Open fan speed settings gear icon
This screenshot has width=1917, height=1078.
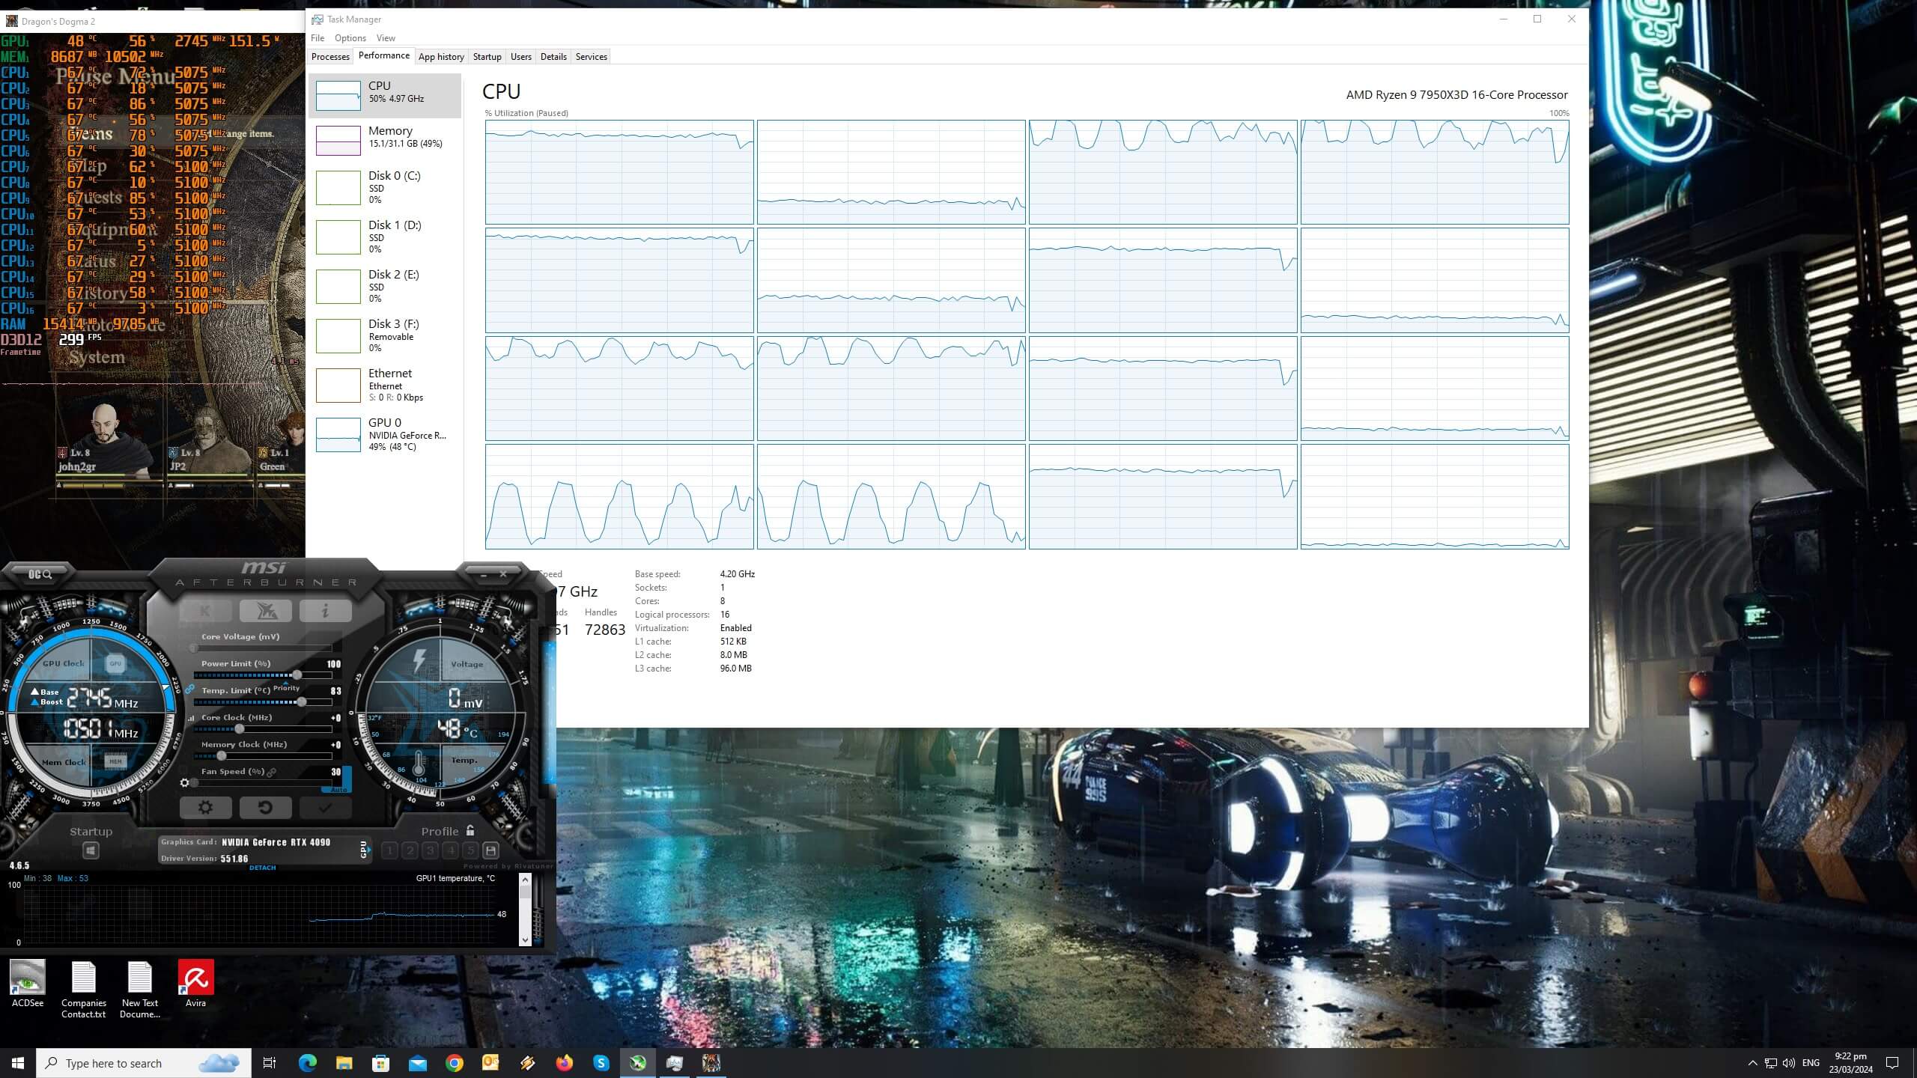tap(185, 783)
